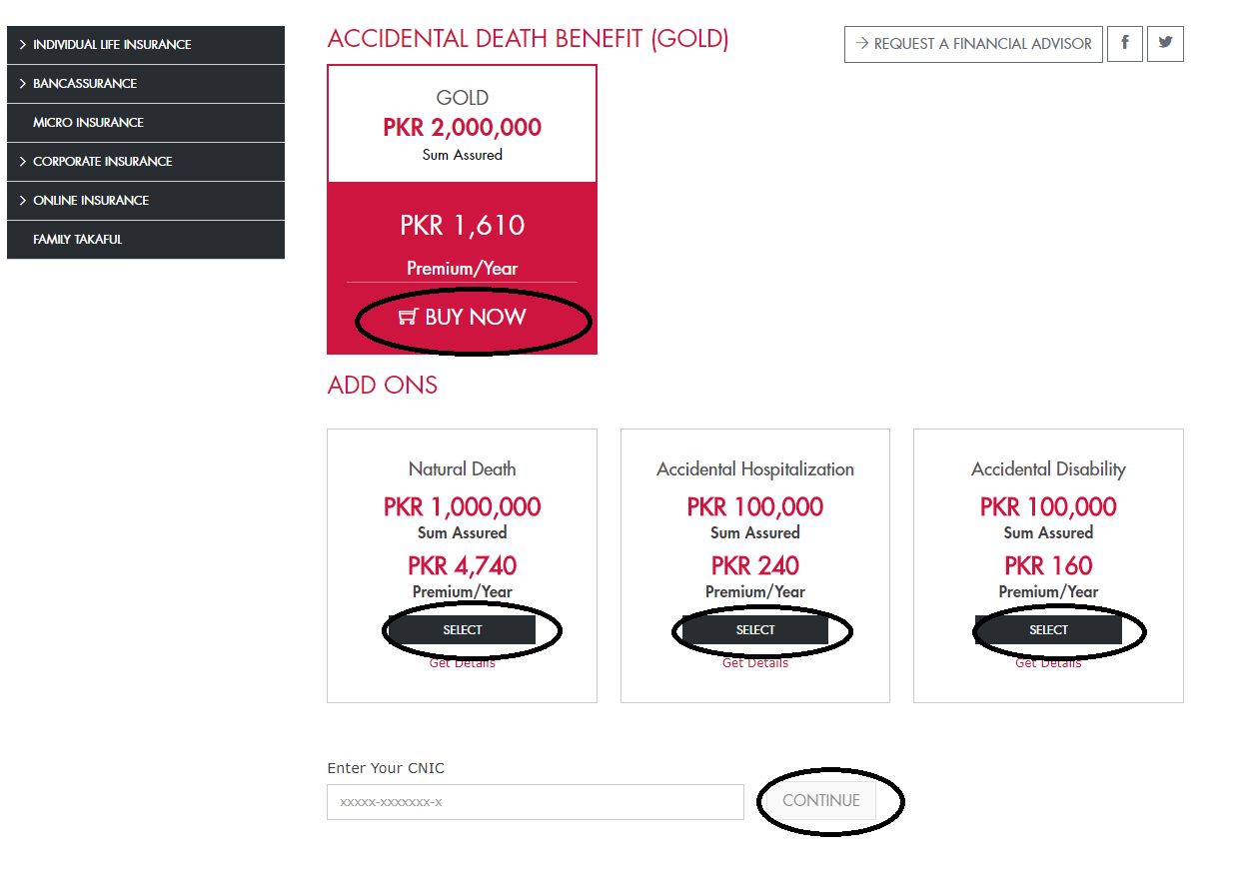1235x885 pixels.
Task: Open Micro Insurance menu item
Action: [x=146, y=123]
